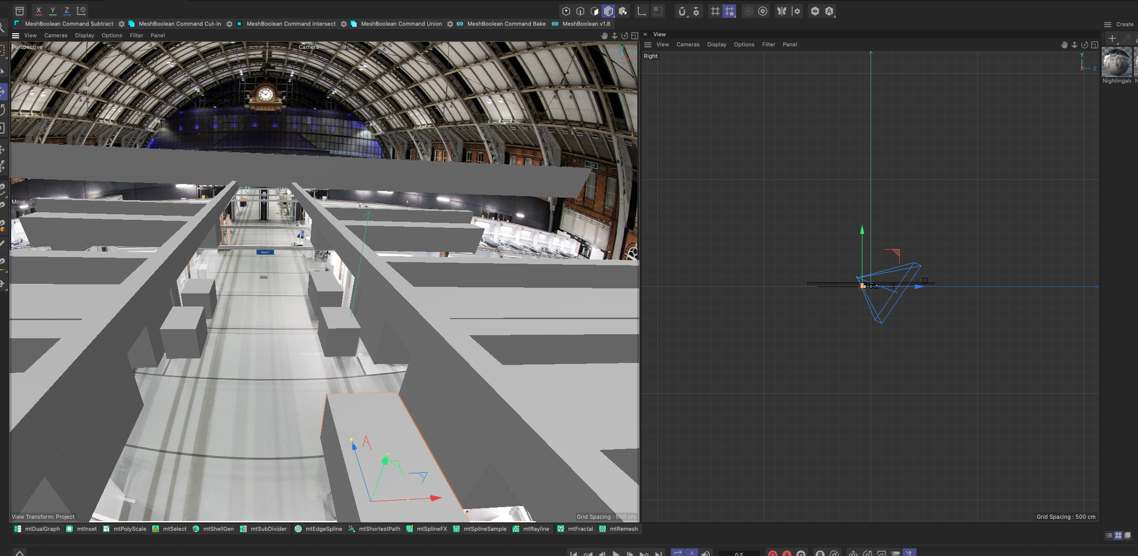This screenshot has height=556, width=1138.
Task: Run MeshBoolean Command Cut-In
Action: tap(175, 24)
